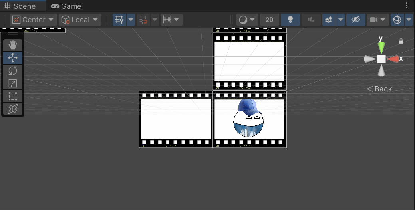This screenshot has height=210, width=415.
Task: Toggle the scene gizmo lock icon
Action: [x=401, y=41]
